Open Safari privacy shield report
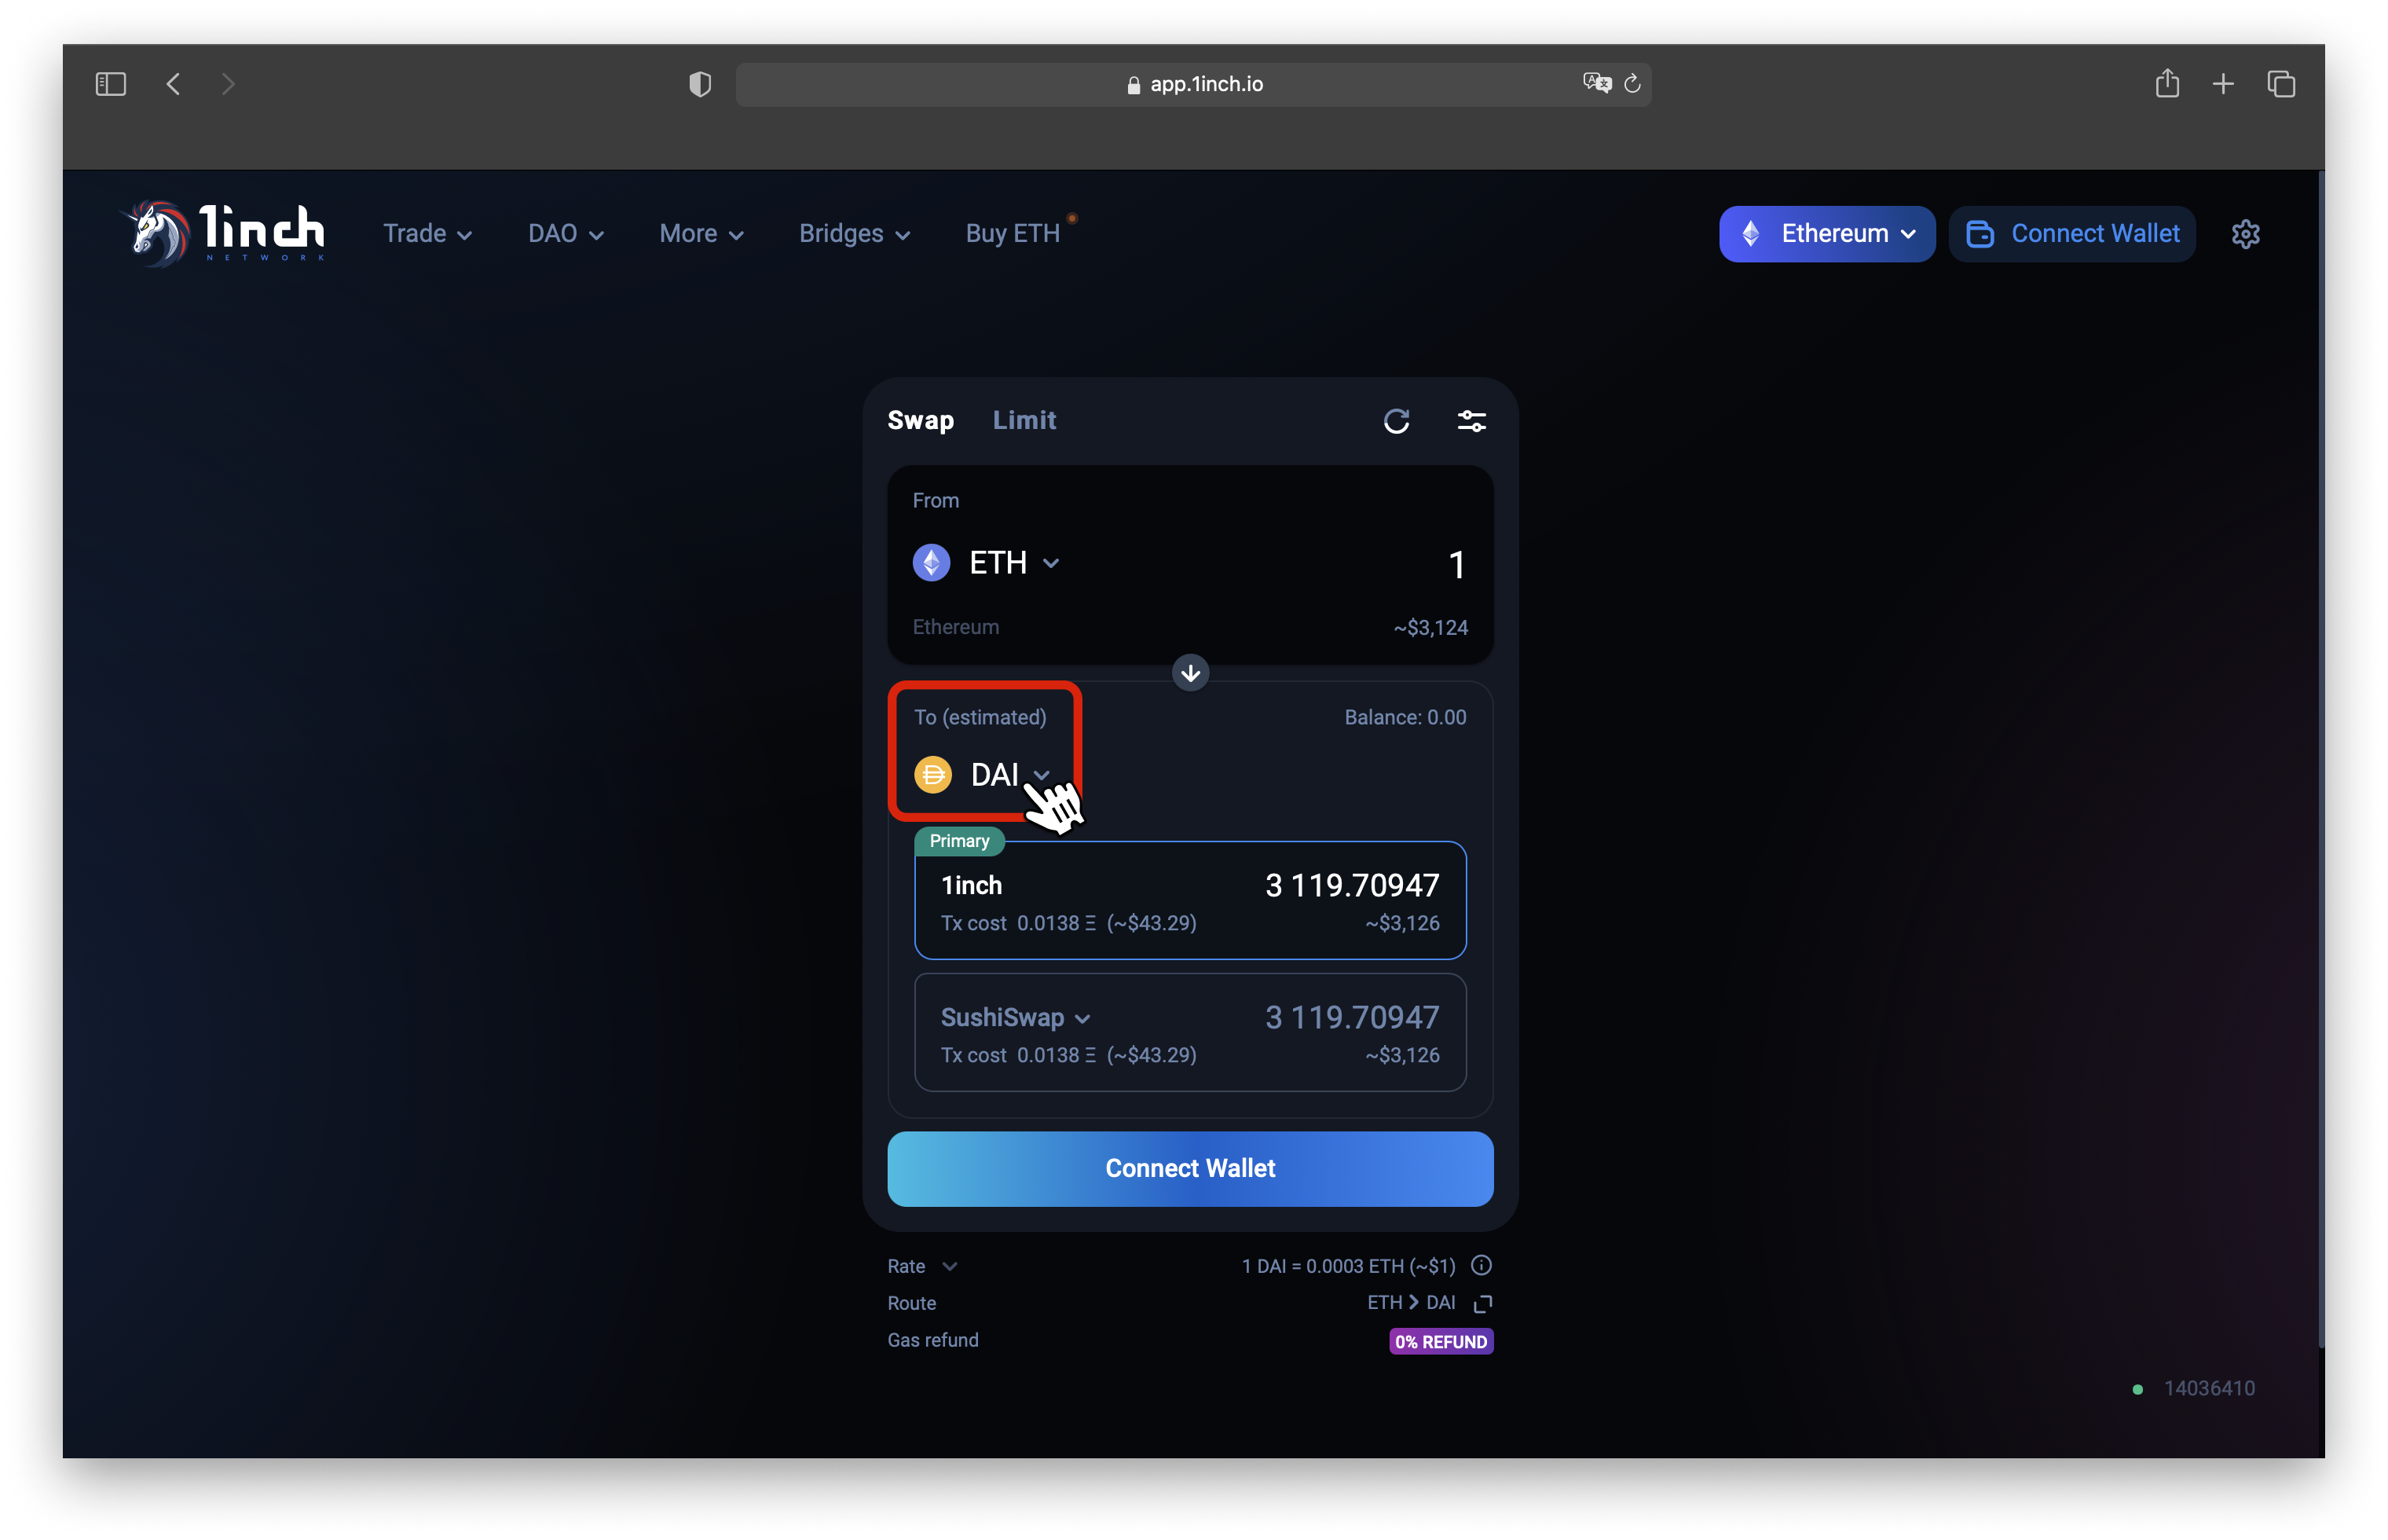 pyautogui.click(x=700, y=84)
